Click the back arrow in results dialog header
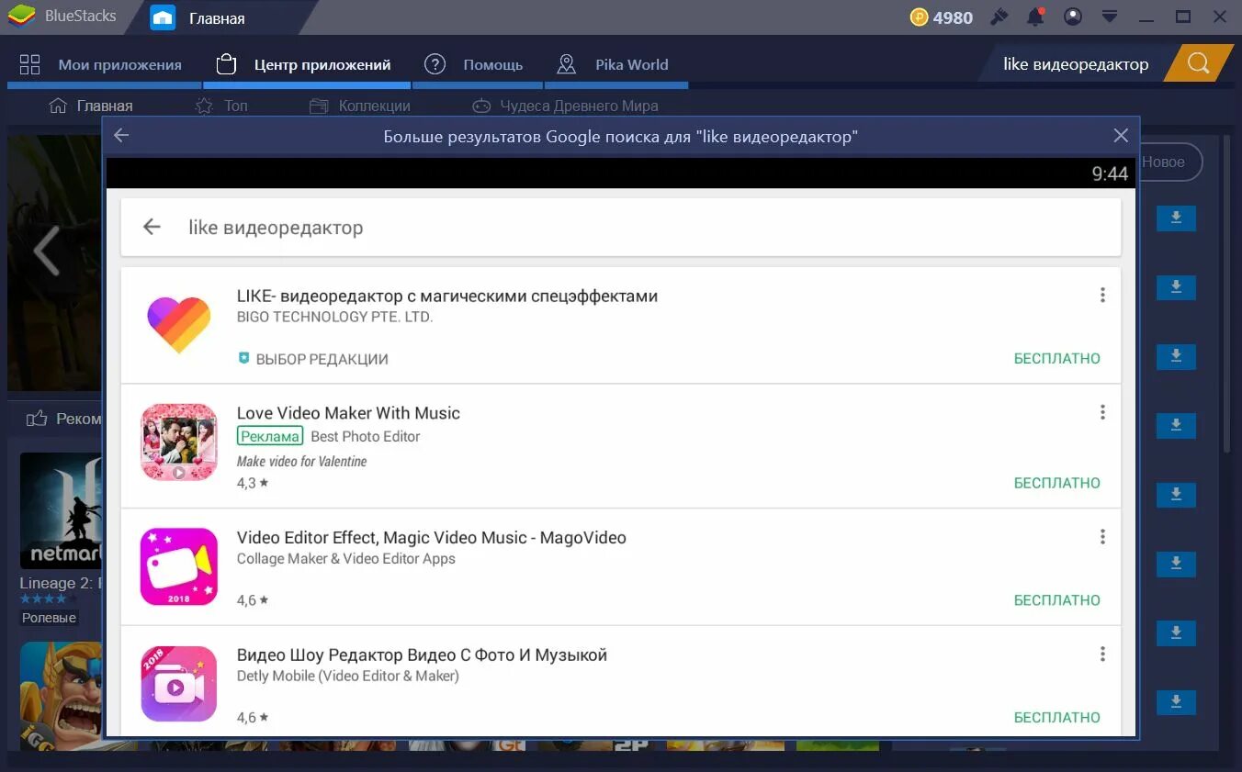This screenshot has width=1242, height=772. point(121,136)
